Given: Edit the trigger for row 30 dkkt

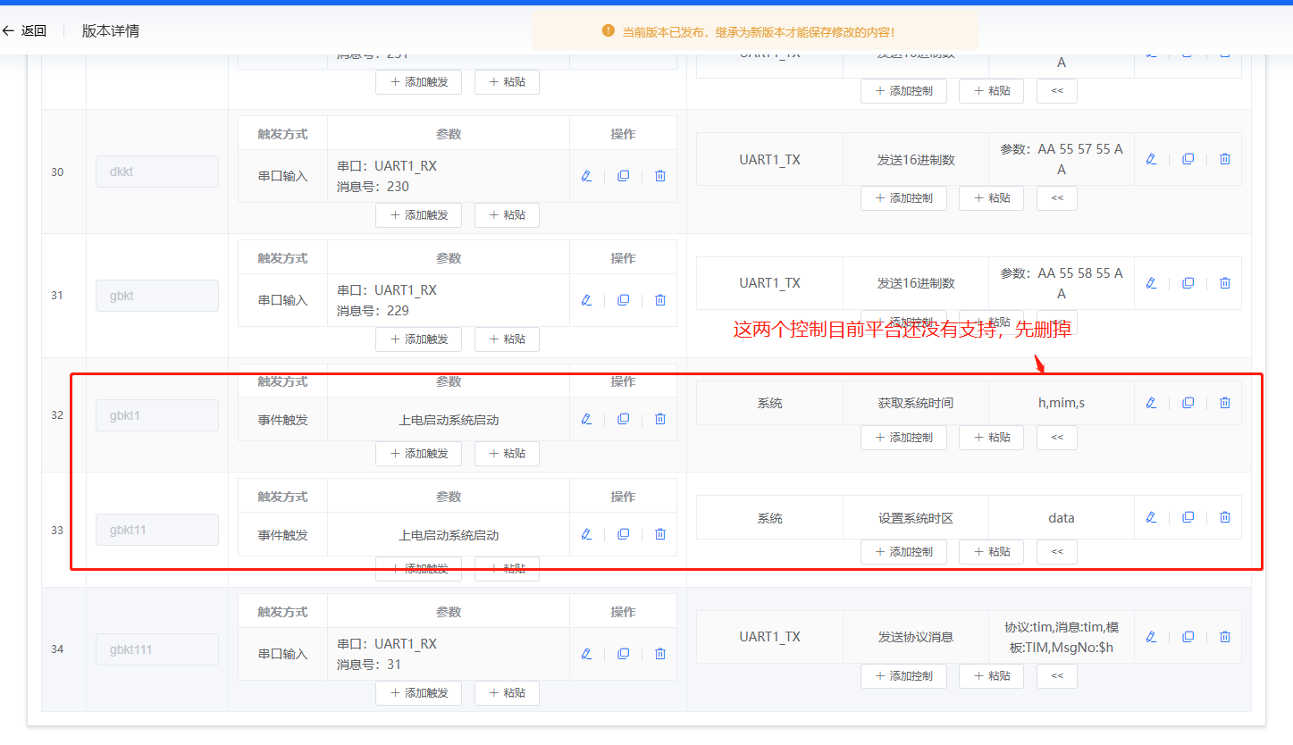Looking at the screenshot, I should pyautogui.click(x=586, y=175).
